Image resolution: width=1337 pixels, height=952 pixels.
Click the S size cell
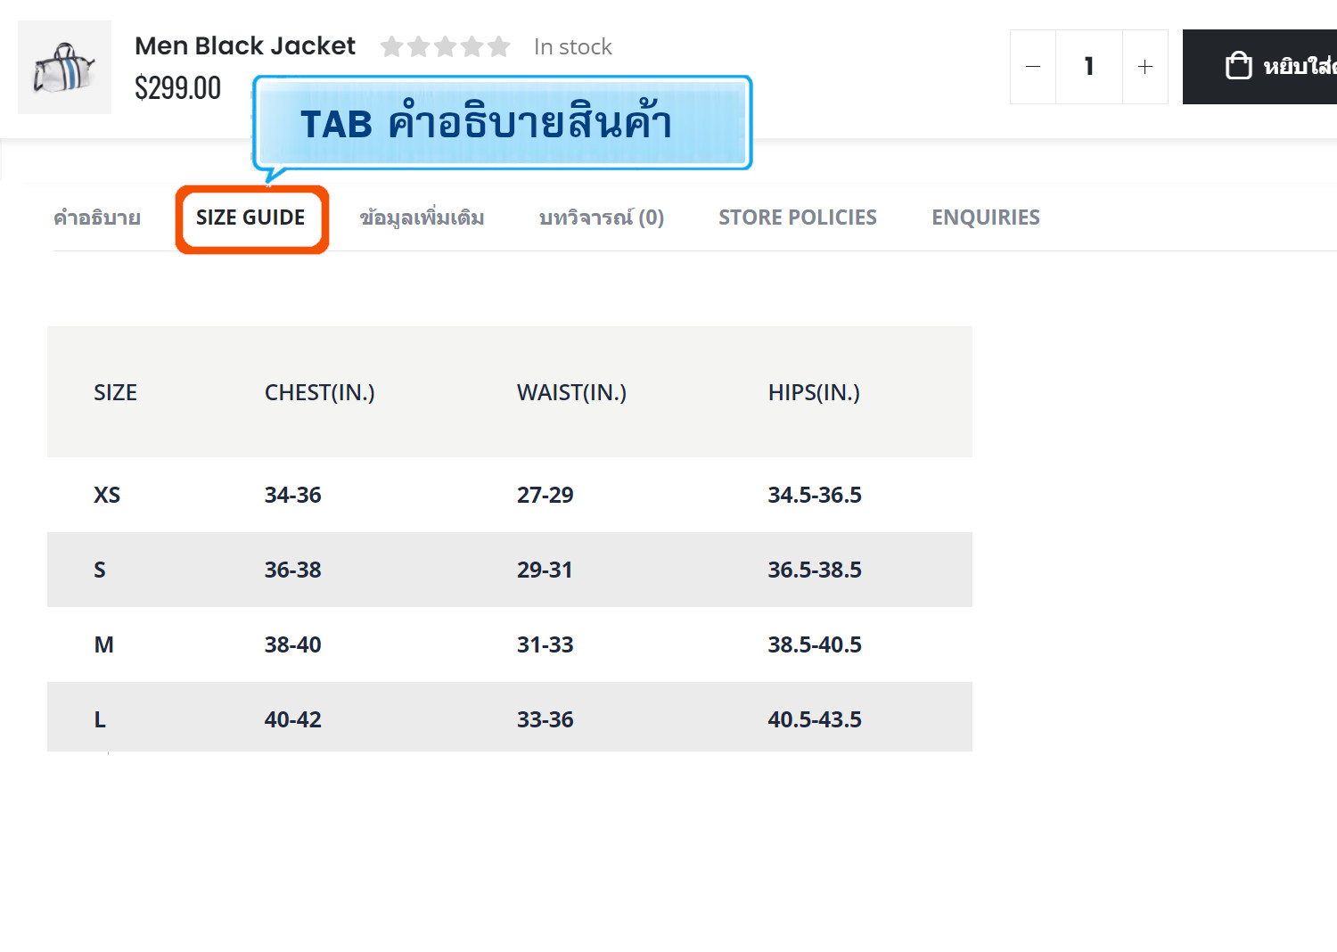pyautogui.click(x=100, y=570)
